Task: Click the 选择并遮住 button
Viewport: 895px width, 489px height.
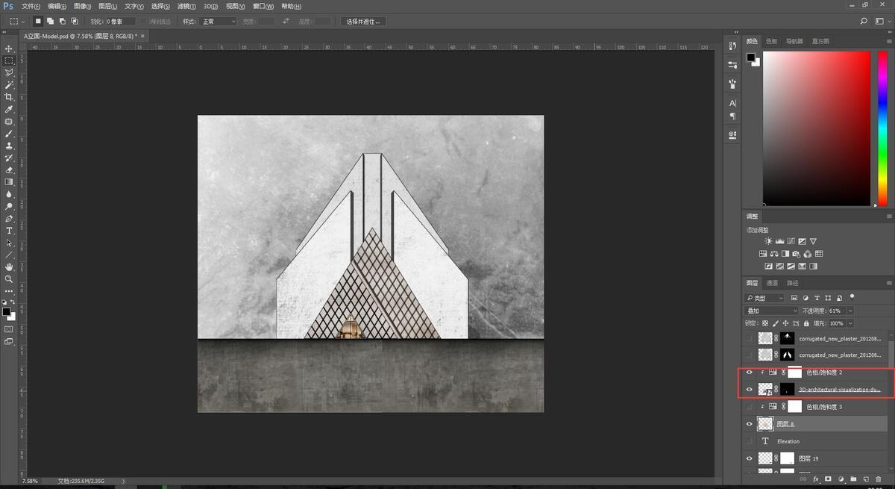Action: [363, 22]
